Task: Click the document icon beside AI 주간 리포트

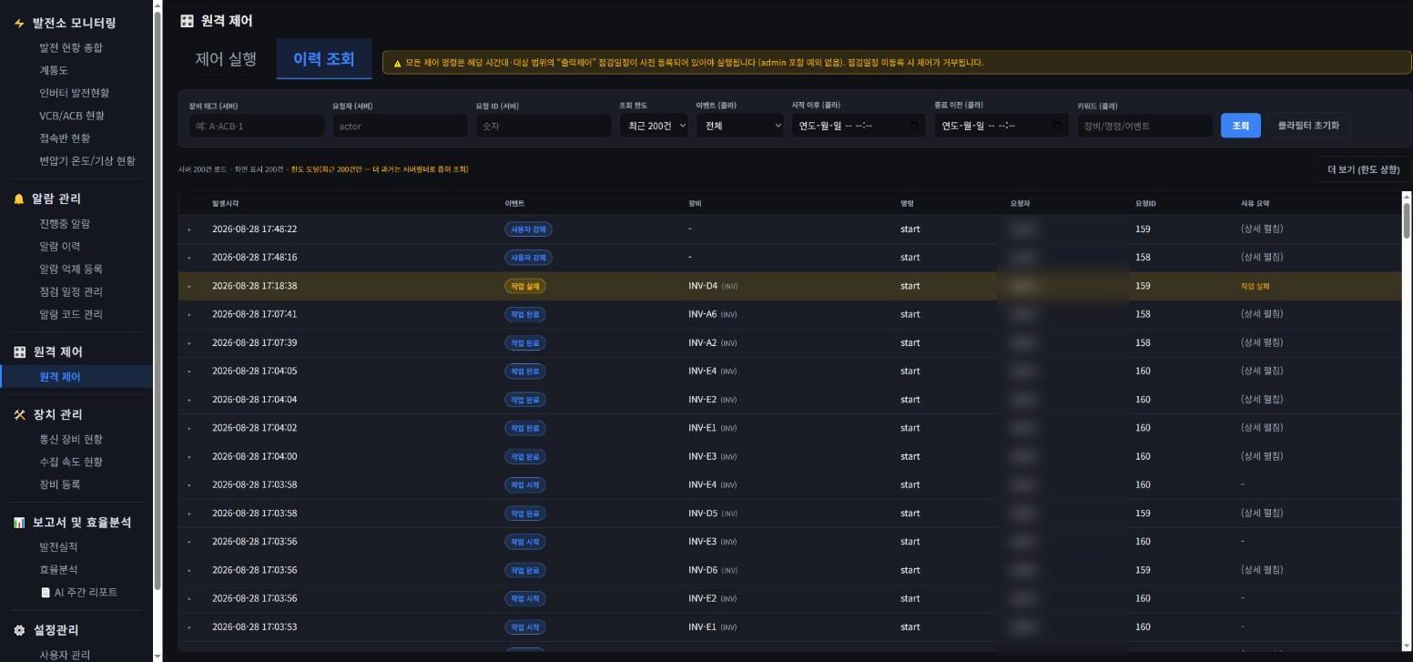Action: [x=46, y=592]
